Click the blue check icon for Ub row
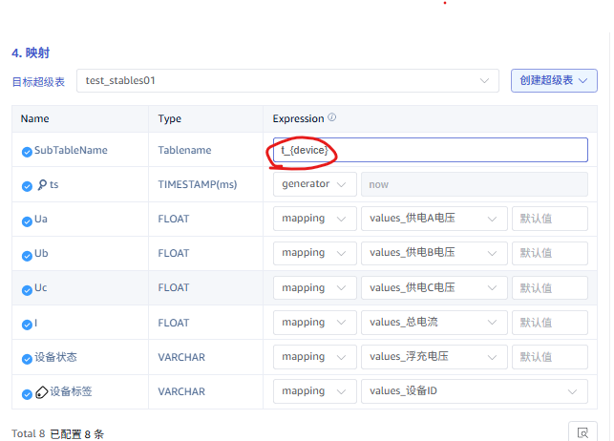Screen dimensions: 614x441 coord(27,254)
